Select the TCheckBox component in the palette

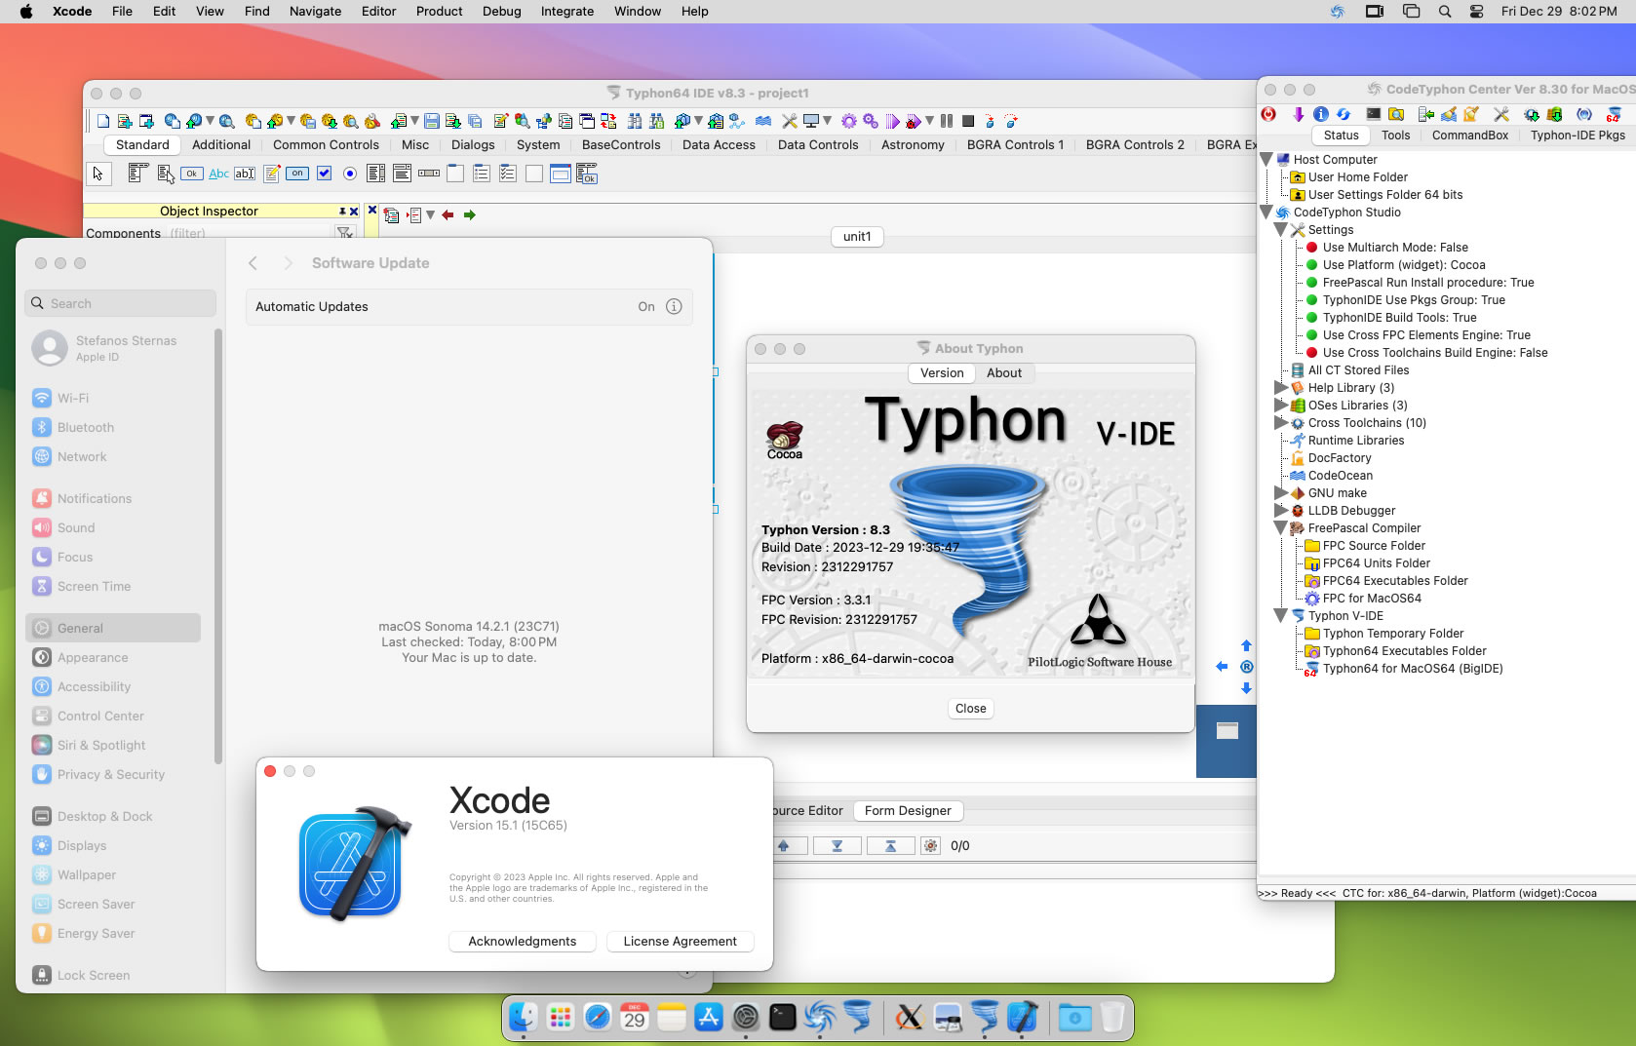tap(324, 174)
